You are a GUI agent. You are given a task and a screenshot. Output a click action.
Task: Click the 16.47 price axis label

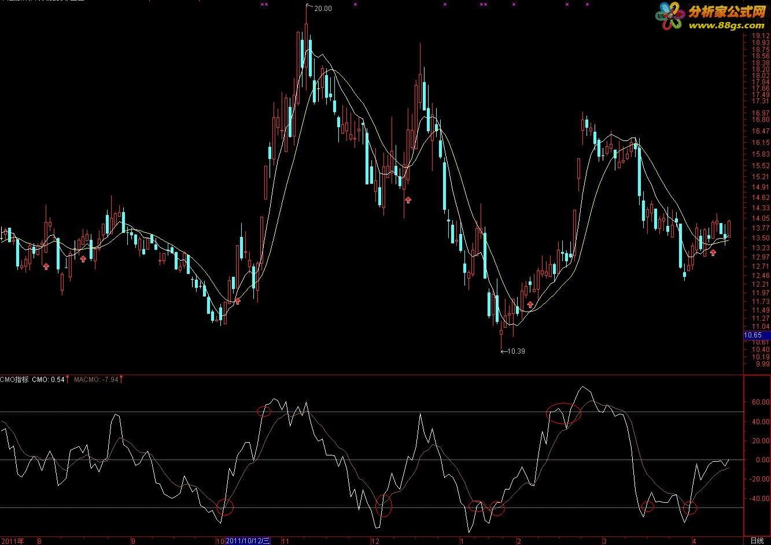click(761, 131)
